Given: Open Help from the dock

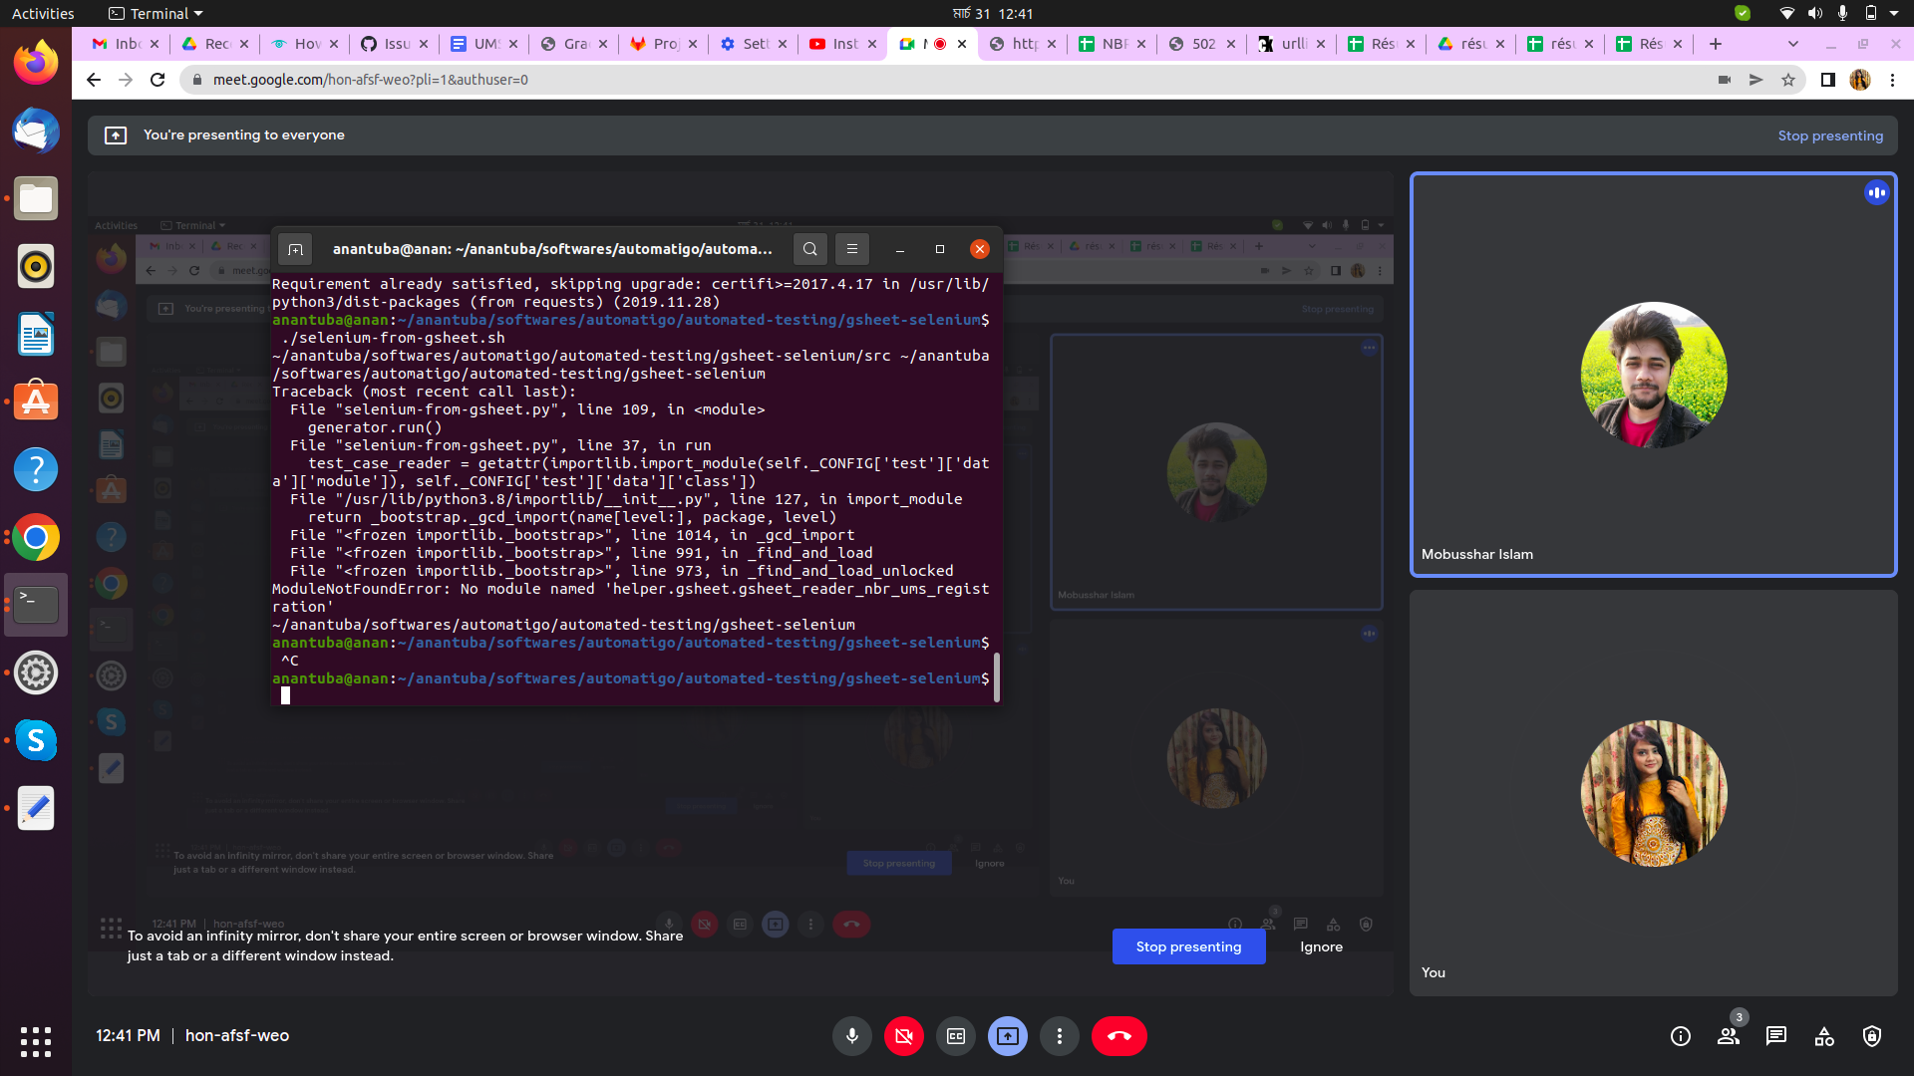Looking at the screenshot, I should click(x=36, y=469).
